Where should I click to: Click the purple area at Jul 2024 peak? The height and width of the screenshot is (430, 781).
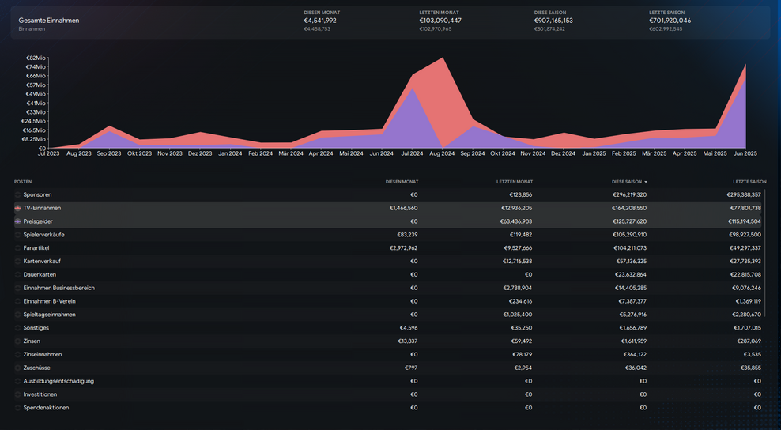coord(412,119)
